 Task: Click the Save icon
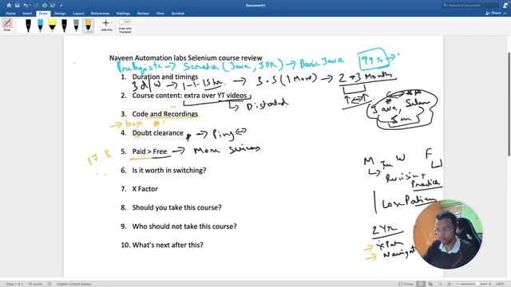[x=18, y=6]
